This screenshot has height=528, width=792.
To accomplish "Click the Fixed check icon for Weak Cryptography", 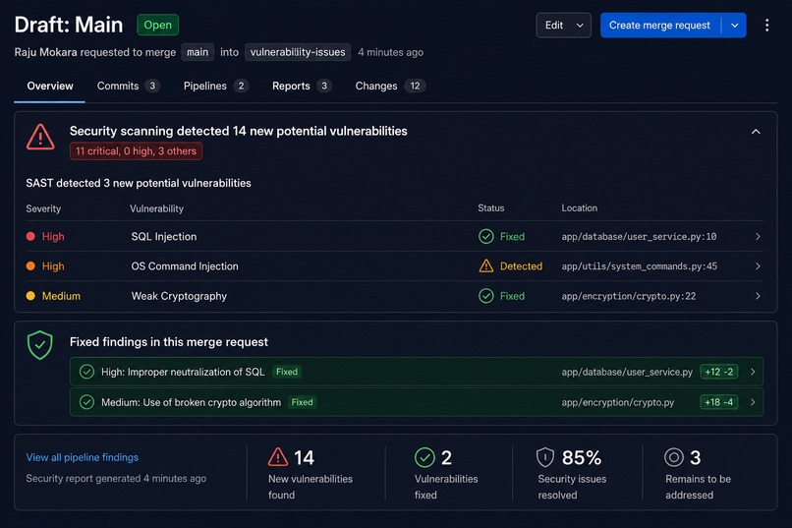I will point(485,296).
